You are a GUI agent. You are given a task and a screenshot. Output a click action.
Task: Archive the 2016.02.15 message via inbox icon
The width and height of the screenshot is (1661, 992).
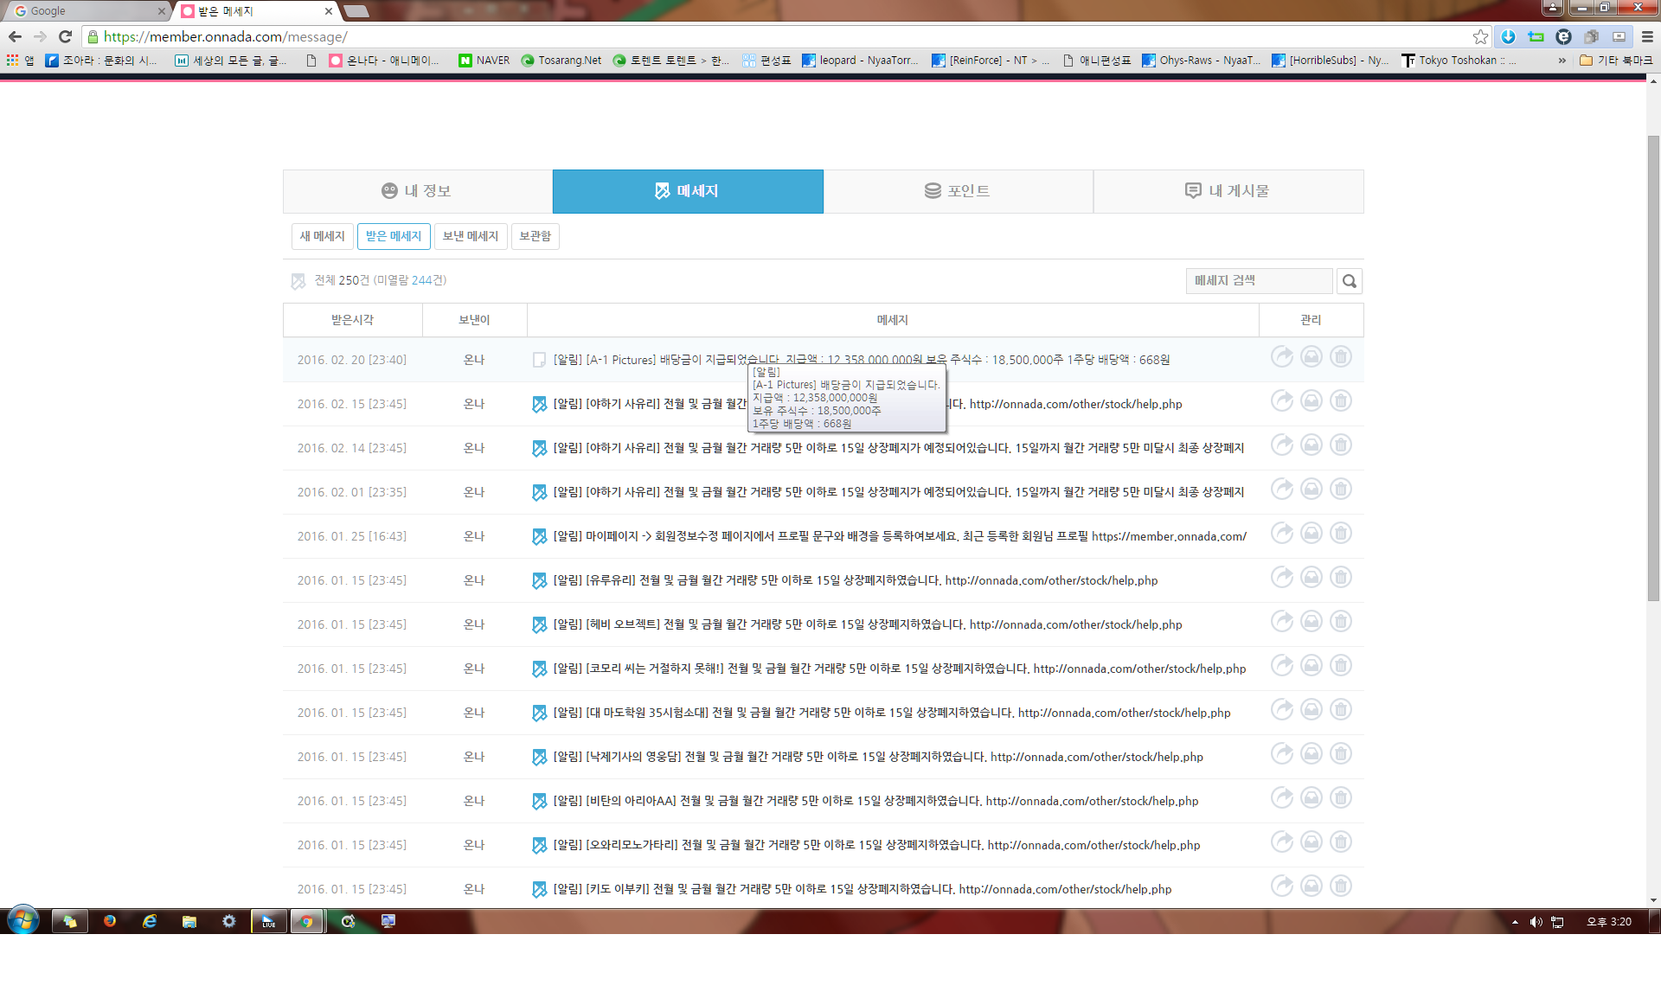(x=1311, y=401)
